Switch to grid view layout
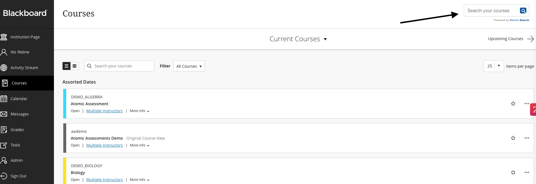Screen dimensions: 536x184 click(74, 66)
